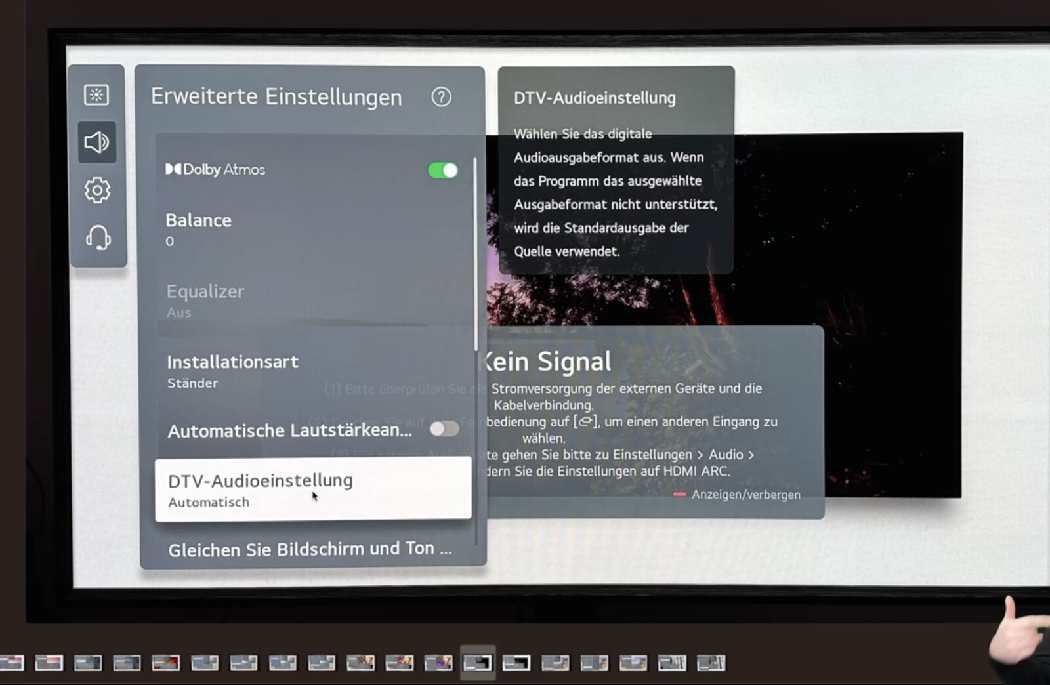1050x685 pixels.
Task: Open general settings gear icon
Action: click(97, 190)
